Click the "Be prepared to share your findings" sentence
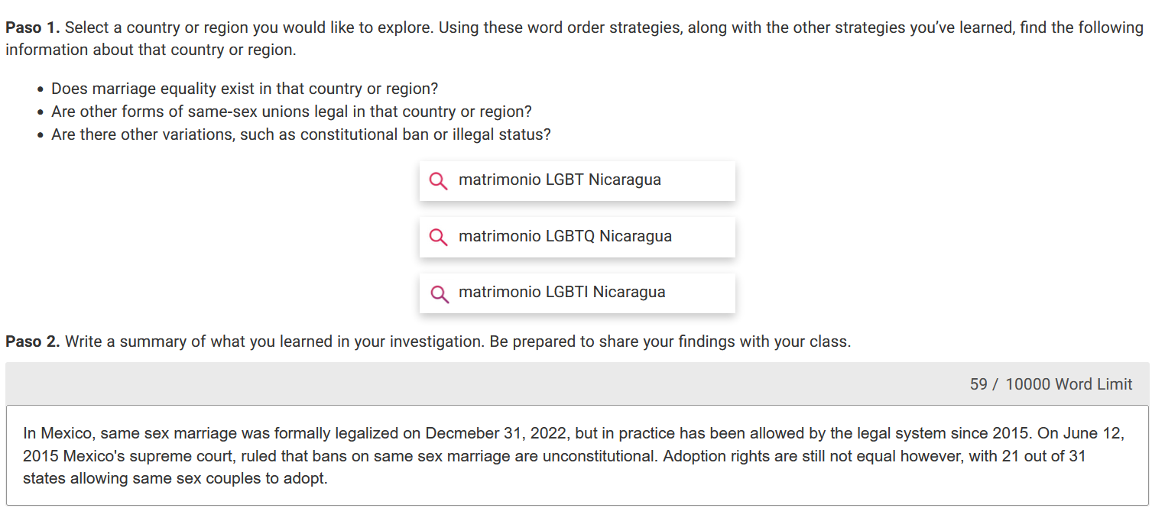 coord(670,341)
